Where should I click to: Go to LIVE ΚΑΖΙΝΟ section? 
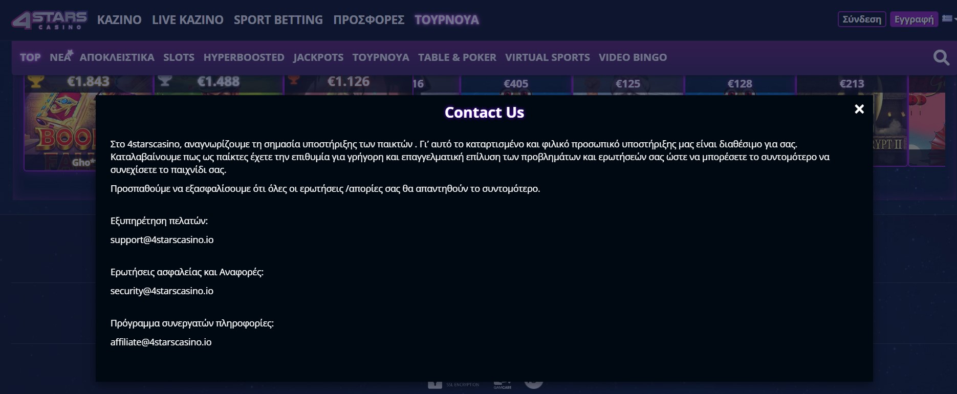click(188, 20)
